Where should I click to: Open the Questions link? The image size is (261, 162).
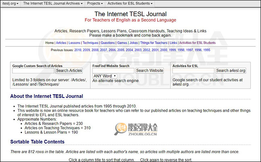108,43
